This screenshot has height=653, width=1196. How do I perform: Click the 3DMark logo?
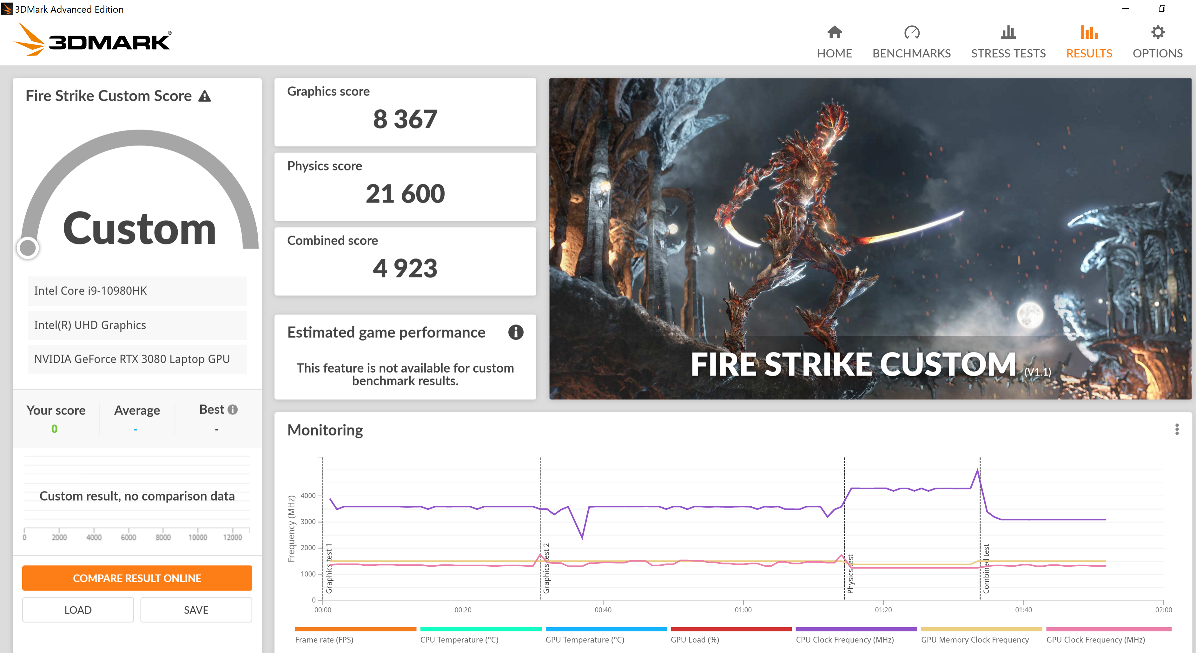pos(93,39)
